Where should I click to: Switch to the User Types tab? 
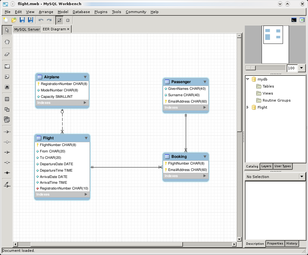point(282,166)
